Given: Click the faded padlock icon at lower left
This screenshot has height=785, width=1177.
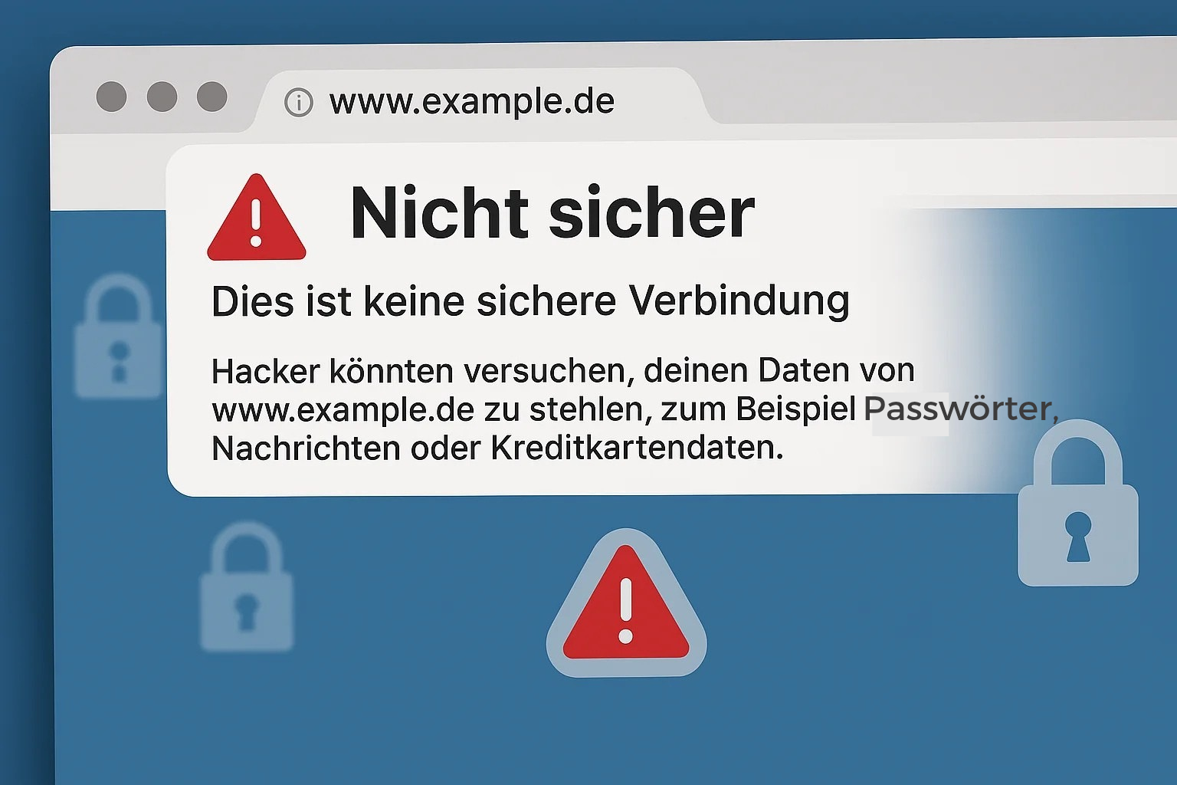Looking at the screenshot, I should (247, 587).
